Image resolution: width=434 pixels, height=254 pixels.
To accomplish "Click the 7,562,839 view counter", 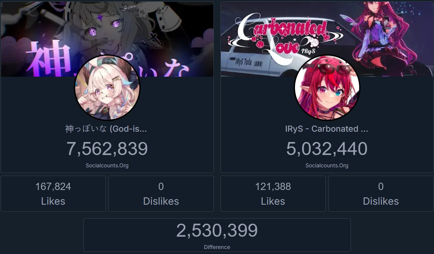I will [x=107, y=149].
